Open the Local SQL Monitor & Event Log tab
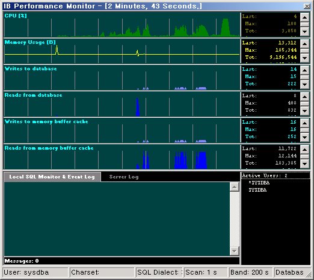 click(x=52, y=177)
